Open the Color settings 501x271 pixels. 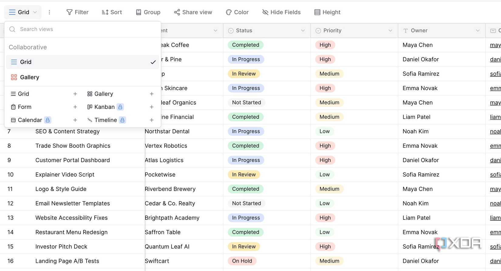point(237,12)
